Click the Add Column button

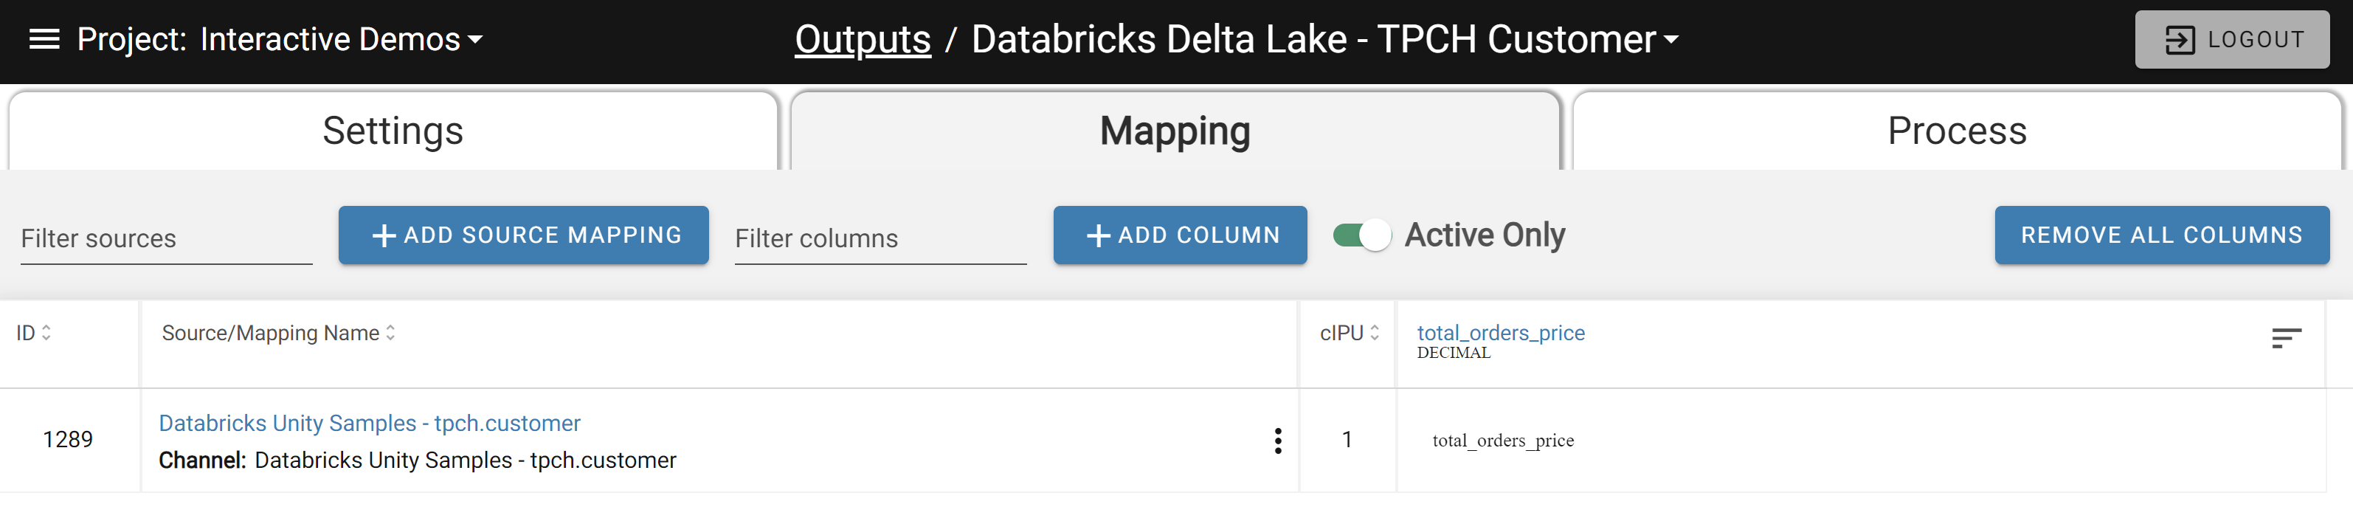tap(1179, 235)
